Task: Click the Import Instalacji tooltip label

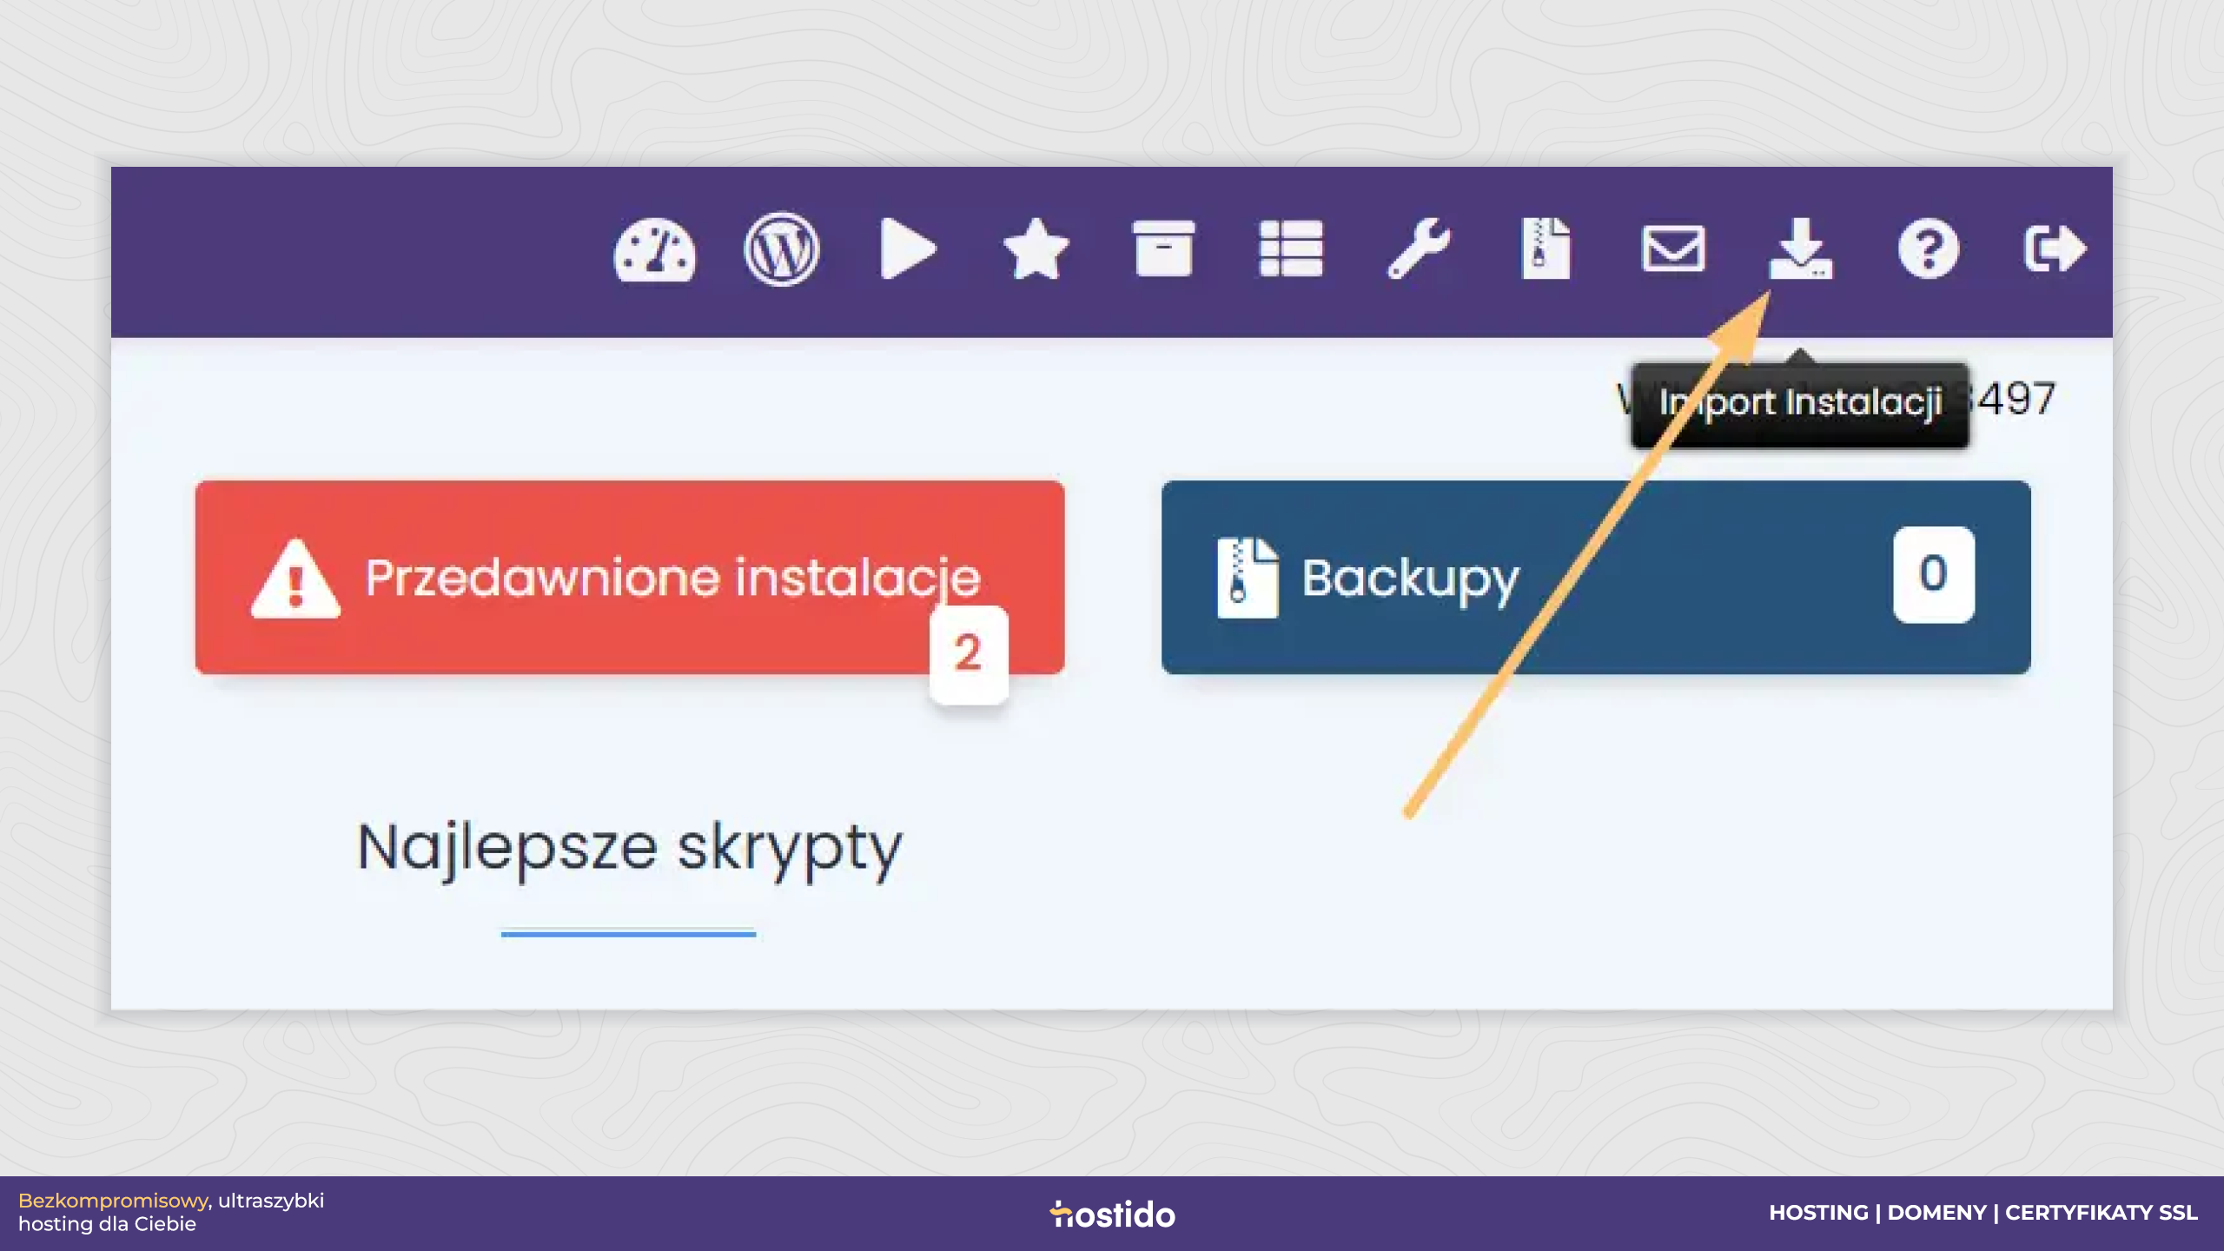Action: point(1800,404)
